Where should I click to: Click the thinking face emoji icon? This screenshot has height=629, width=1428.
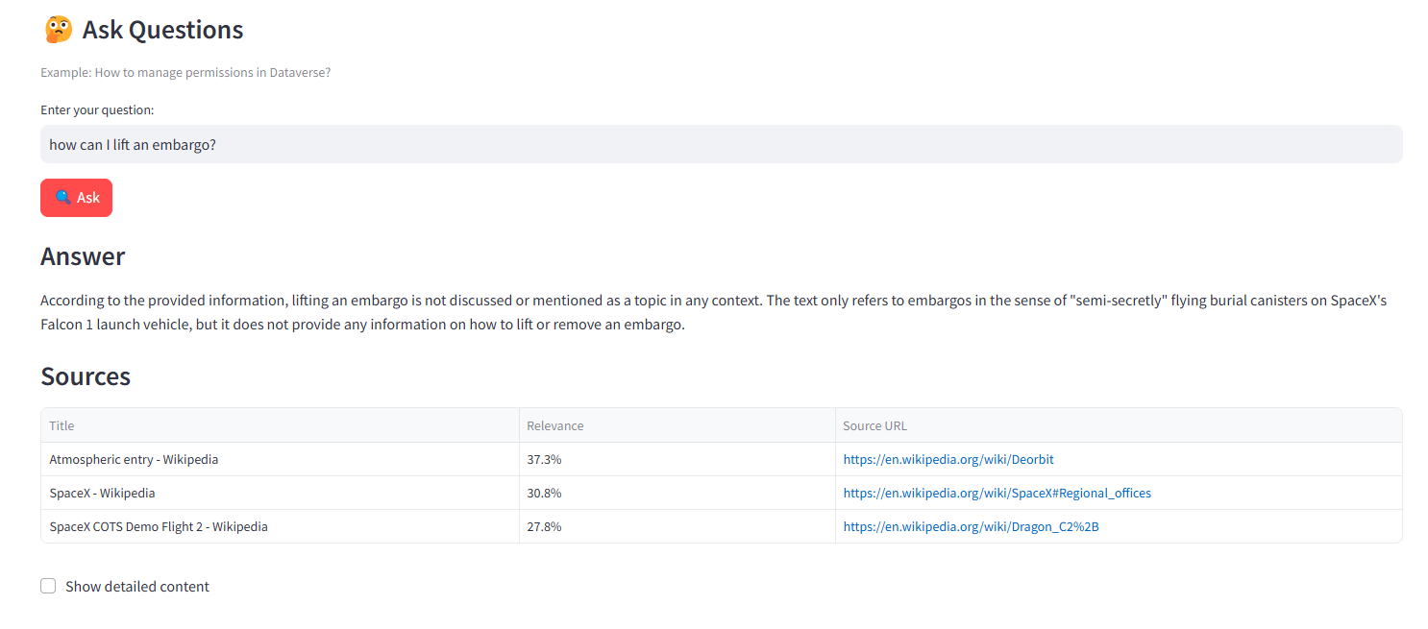59,30
